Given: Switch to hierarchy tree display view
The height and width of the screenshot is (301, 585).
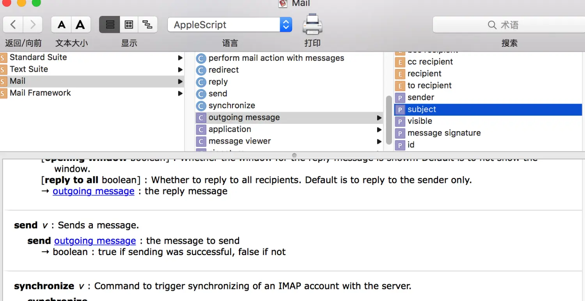Looking at the screenshot, I should pos(147,25).
